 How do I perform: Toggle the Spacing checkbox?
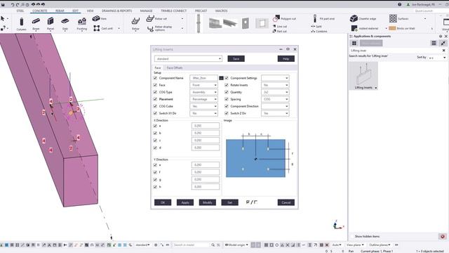(x=227, y=99)
